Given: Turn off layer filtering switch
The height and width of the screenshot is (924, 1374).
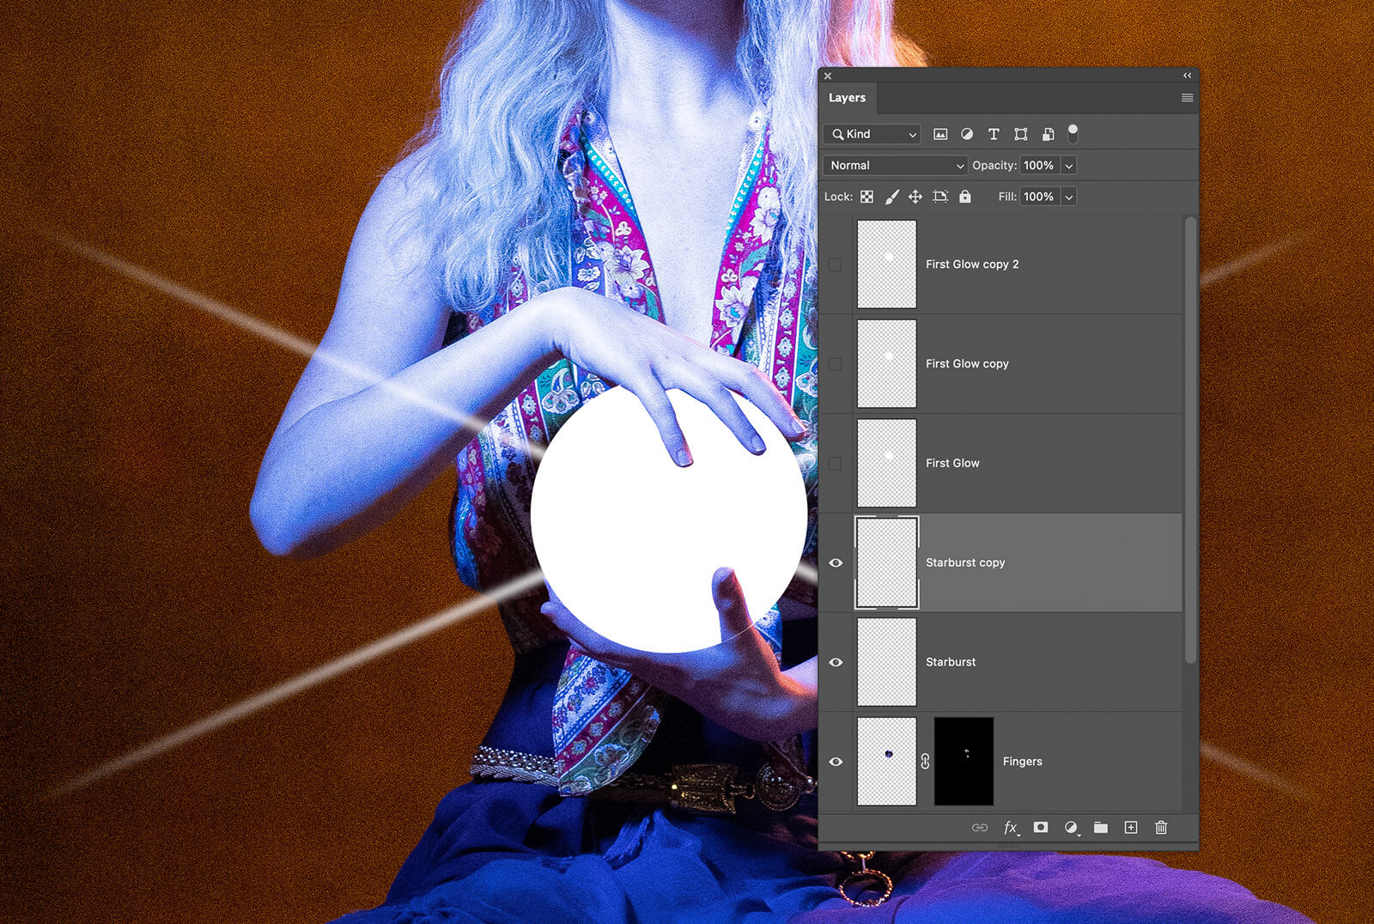Looking at the screenshot, I should (x=1073, y=133).
